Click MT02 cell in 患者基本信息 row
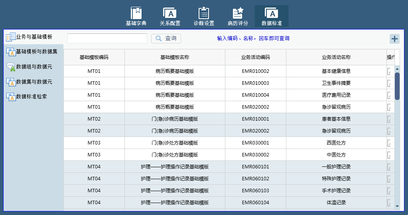 pos(94,119)
